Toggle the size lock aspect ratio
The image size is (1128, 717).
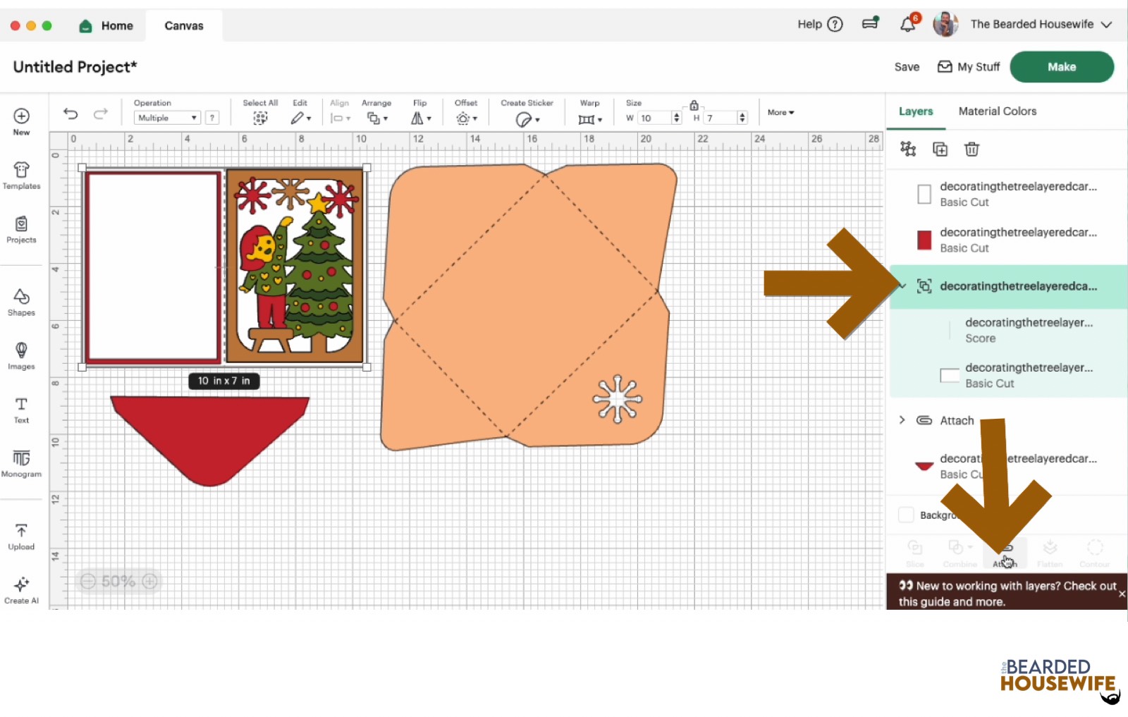pos(694,105)
